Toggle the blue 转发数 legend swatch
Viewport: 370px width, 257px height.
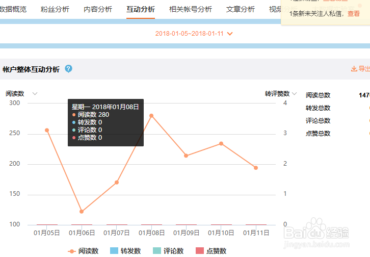tap(114, 251)
